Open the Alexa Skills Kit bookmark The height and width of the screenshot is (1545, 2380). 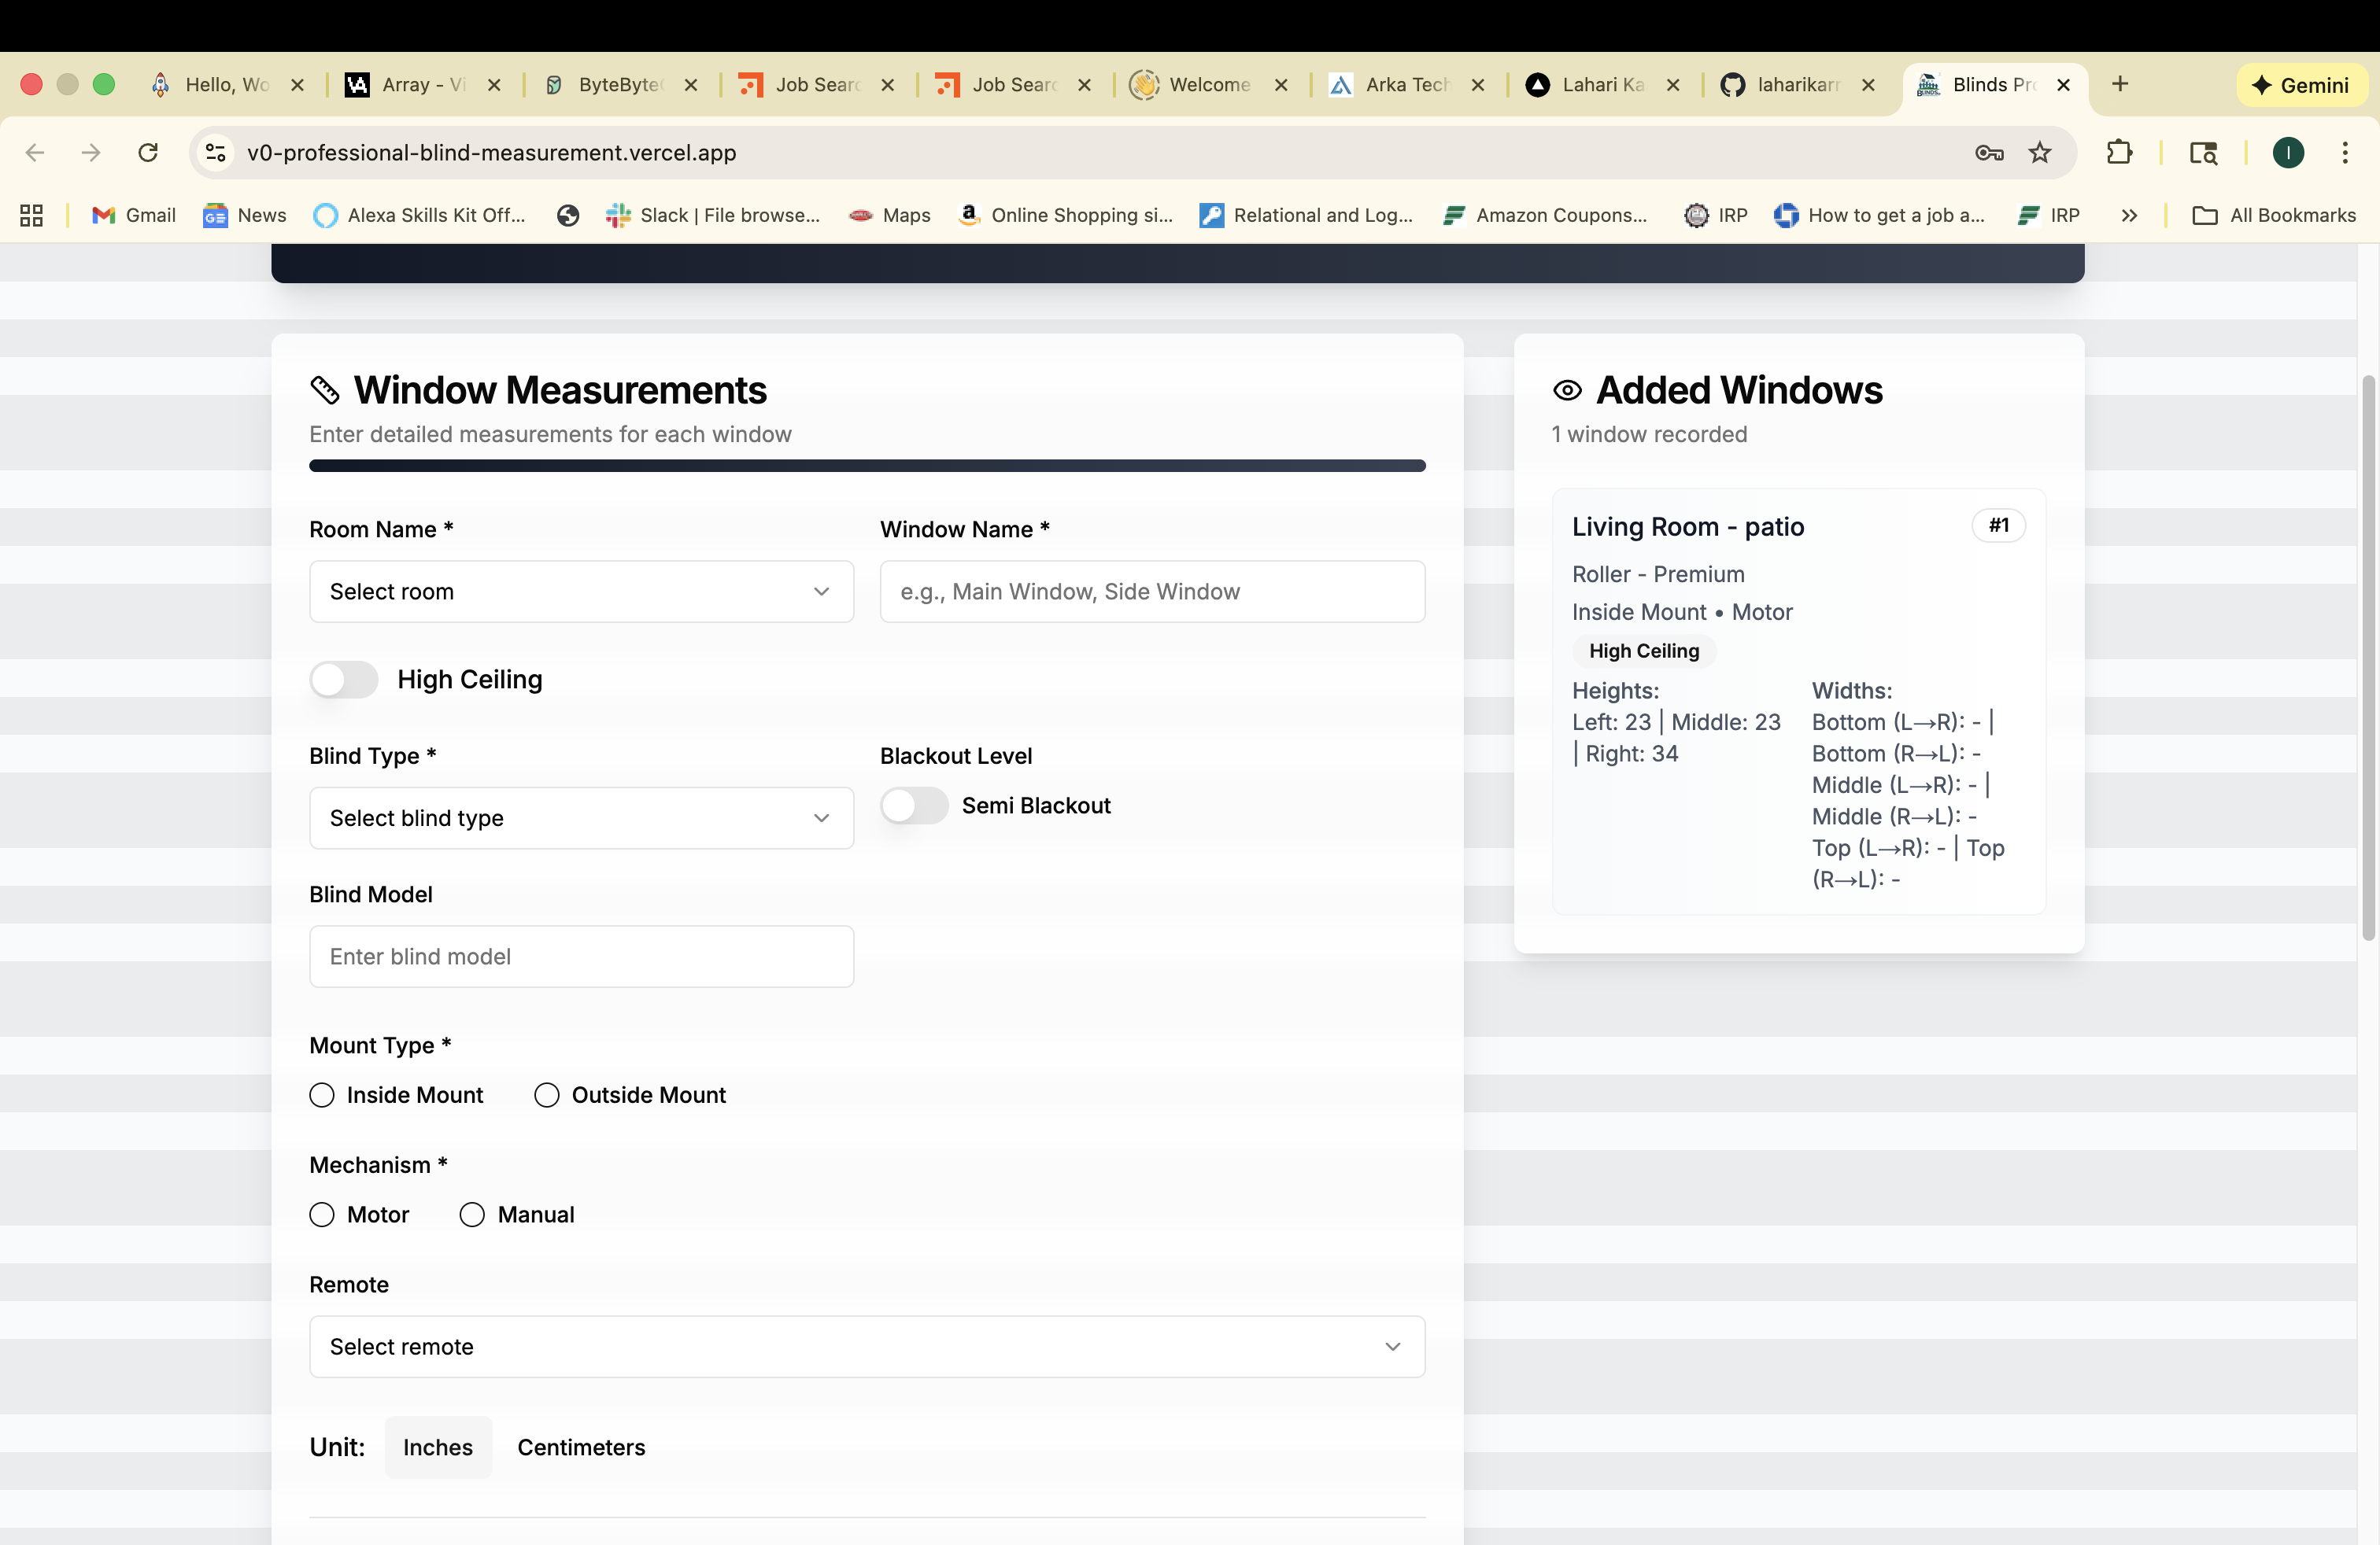coord(420,215)
